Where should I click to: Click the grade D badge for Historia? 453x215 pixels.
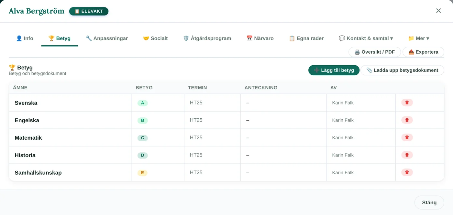143,155
